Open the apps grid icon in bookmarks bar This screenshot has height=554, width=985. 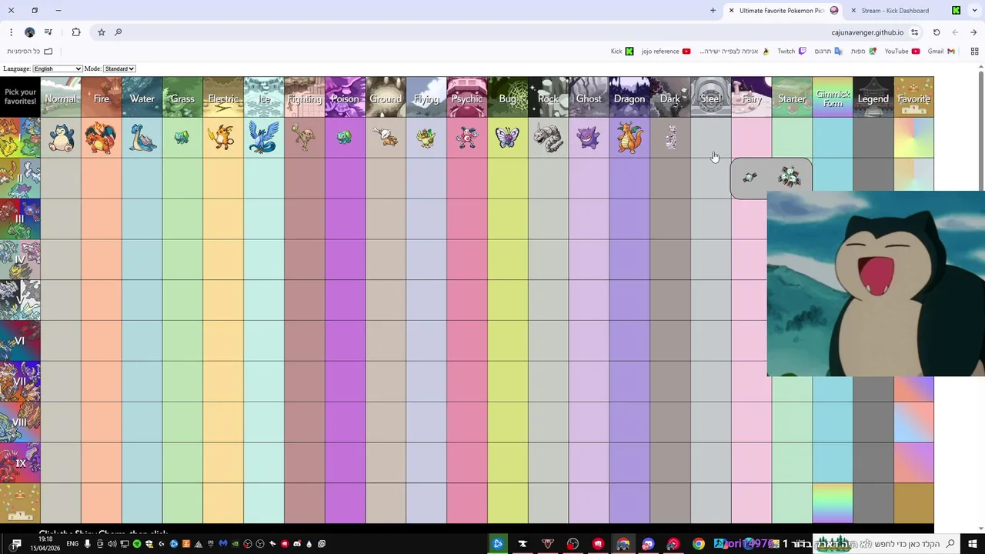(x=974, y=52)
